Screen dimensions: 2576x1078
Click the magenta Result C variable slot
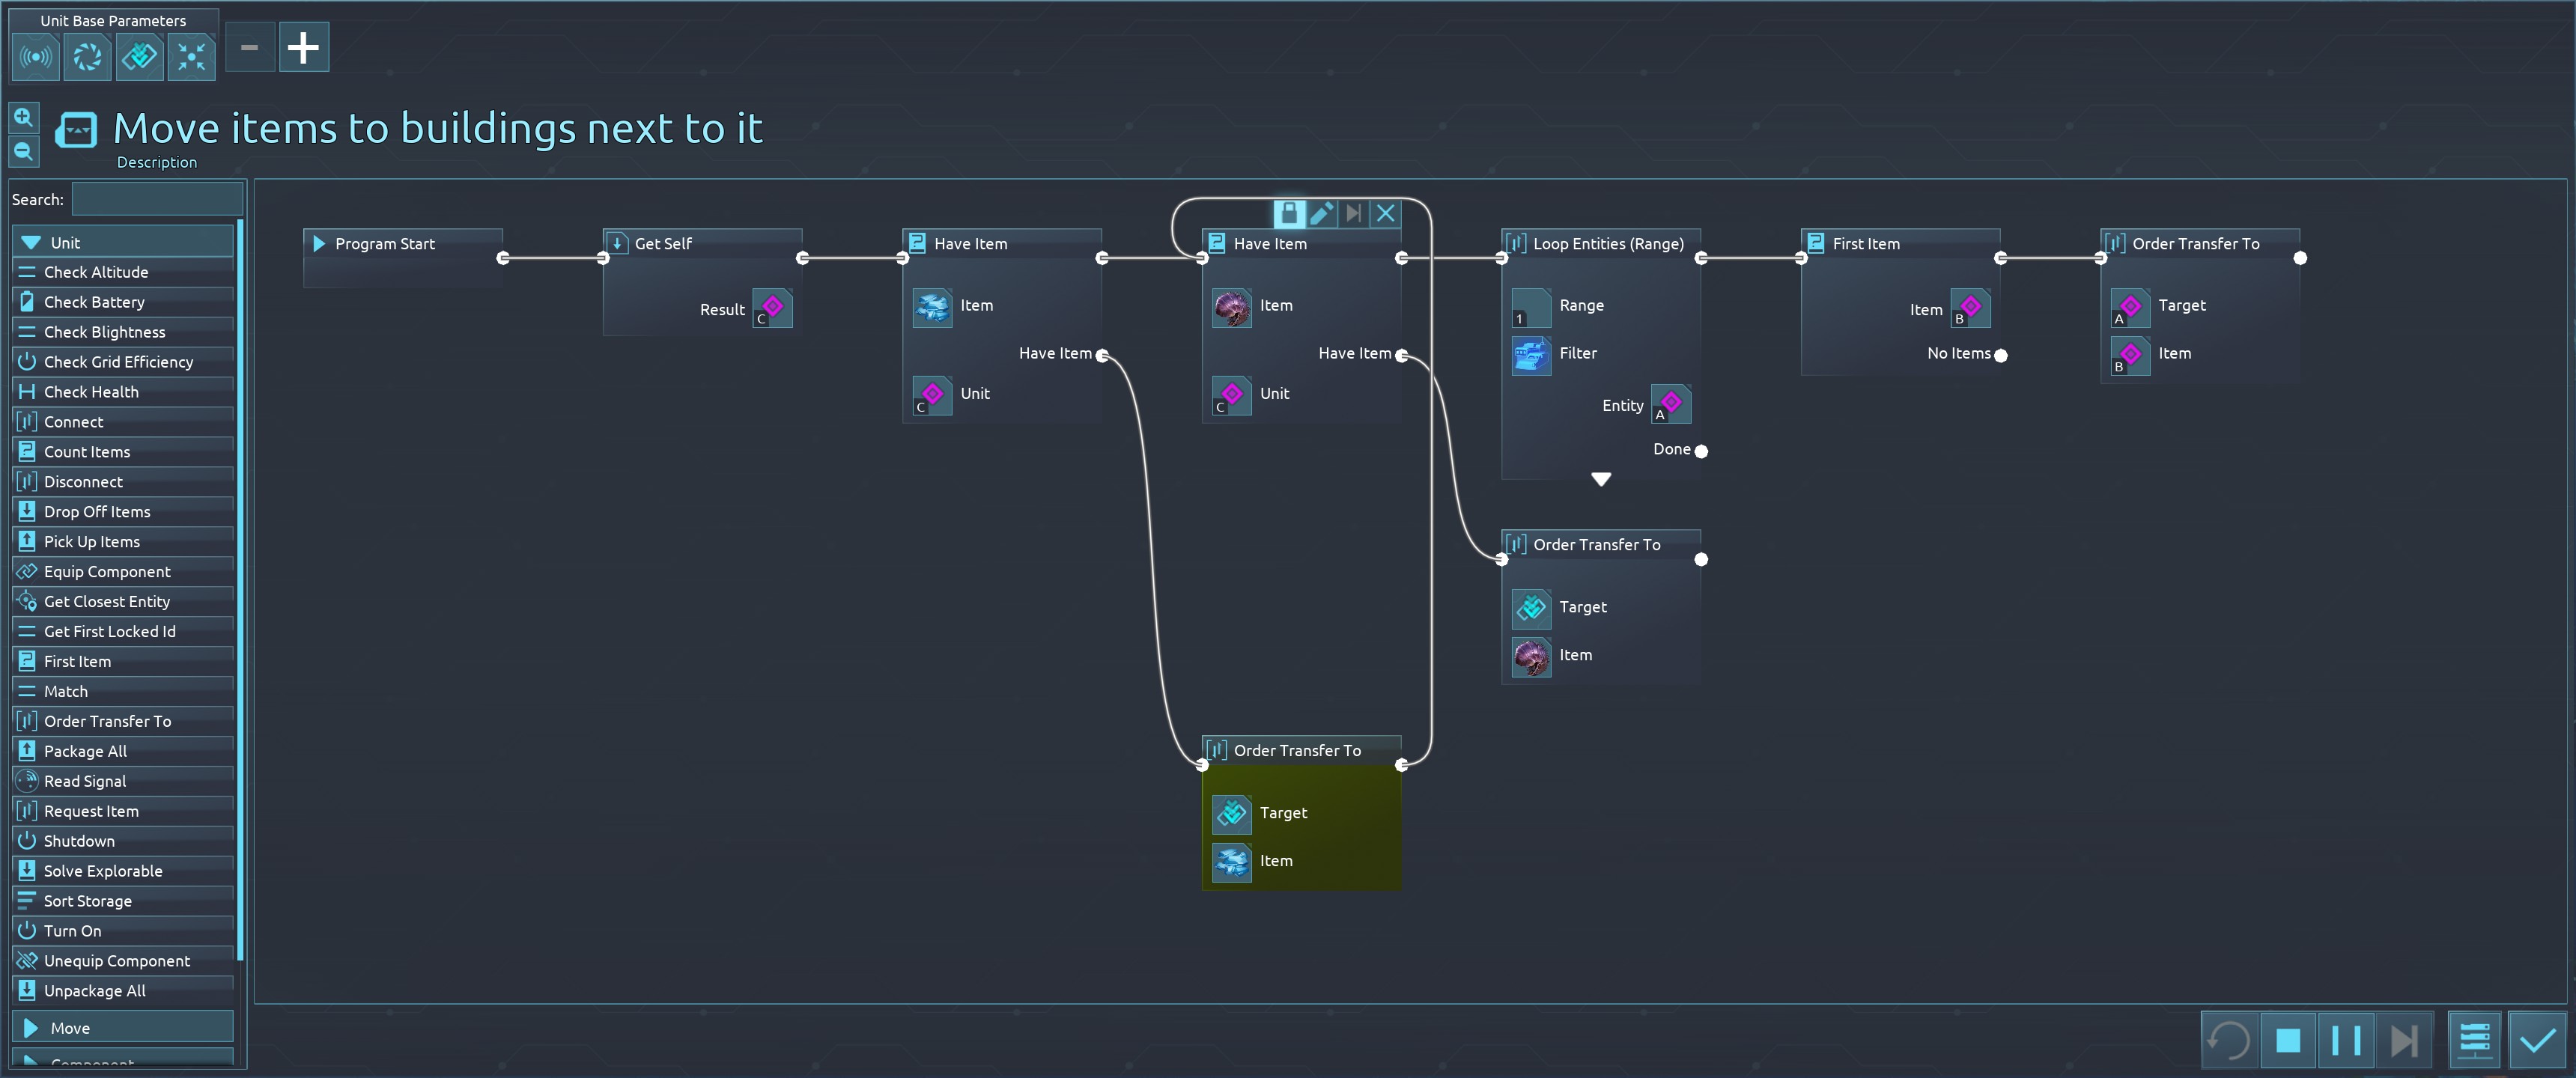772,308
